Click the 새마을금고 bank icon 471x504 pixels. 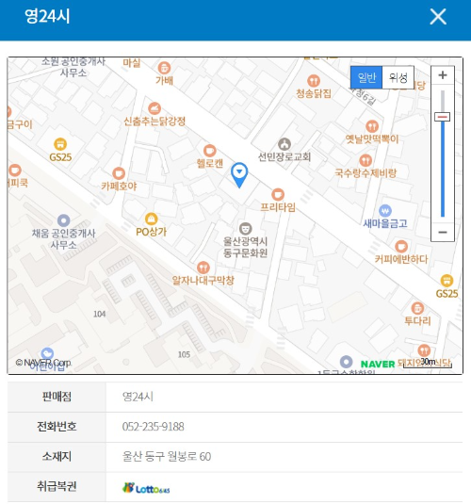[x=385, y=211]
